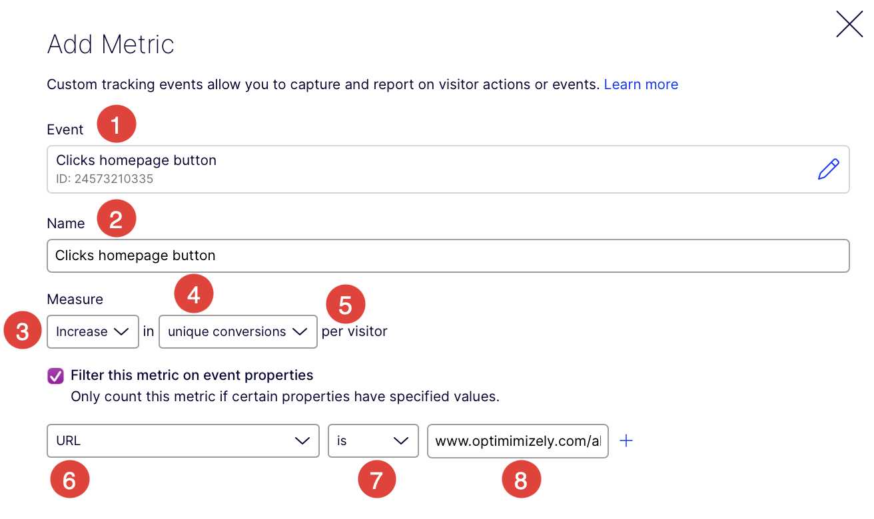Open the Increase measure dropdown
The width and height of the screenshot is (874, 519).
[x=93, y=331]
